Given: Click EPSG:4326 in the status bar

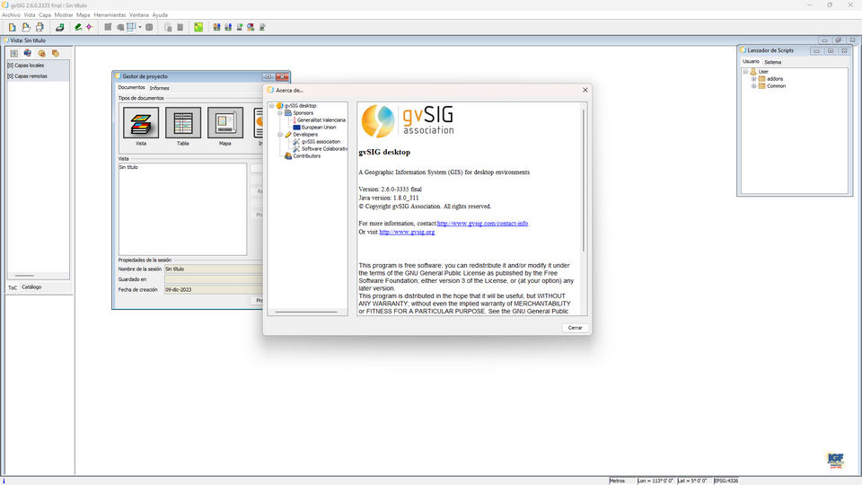Looking at the screenshot, I should click(726, 481).
